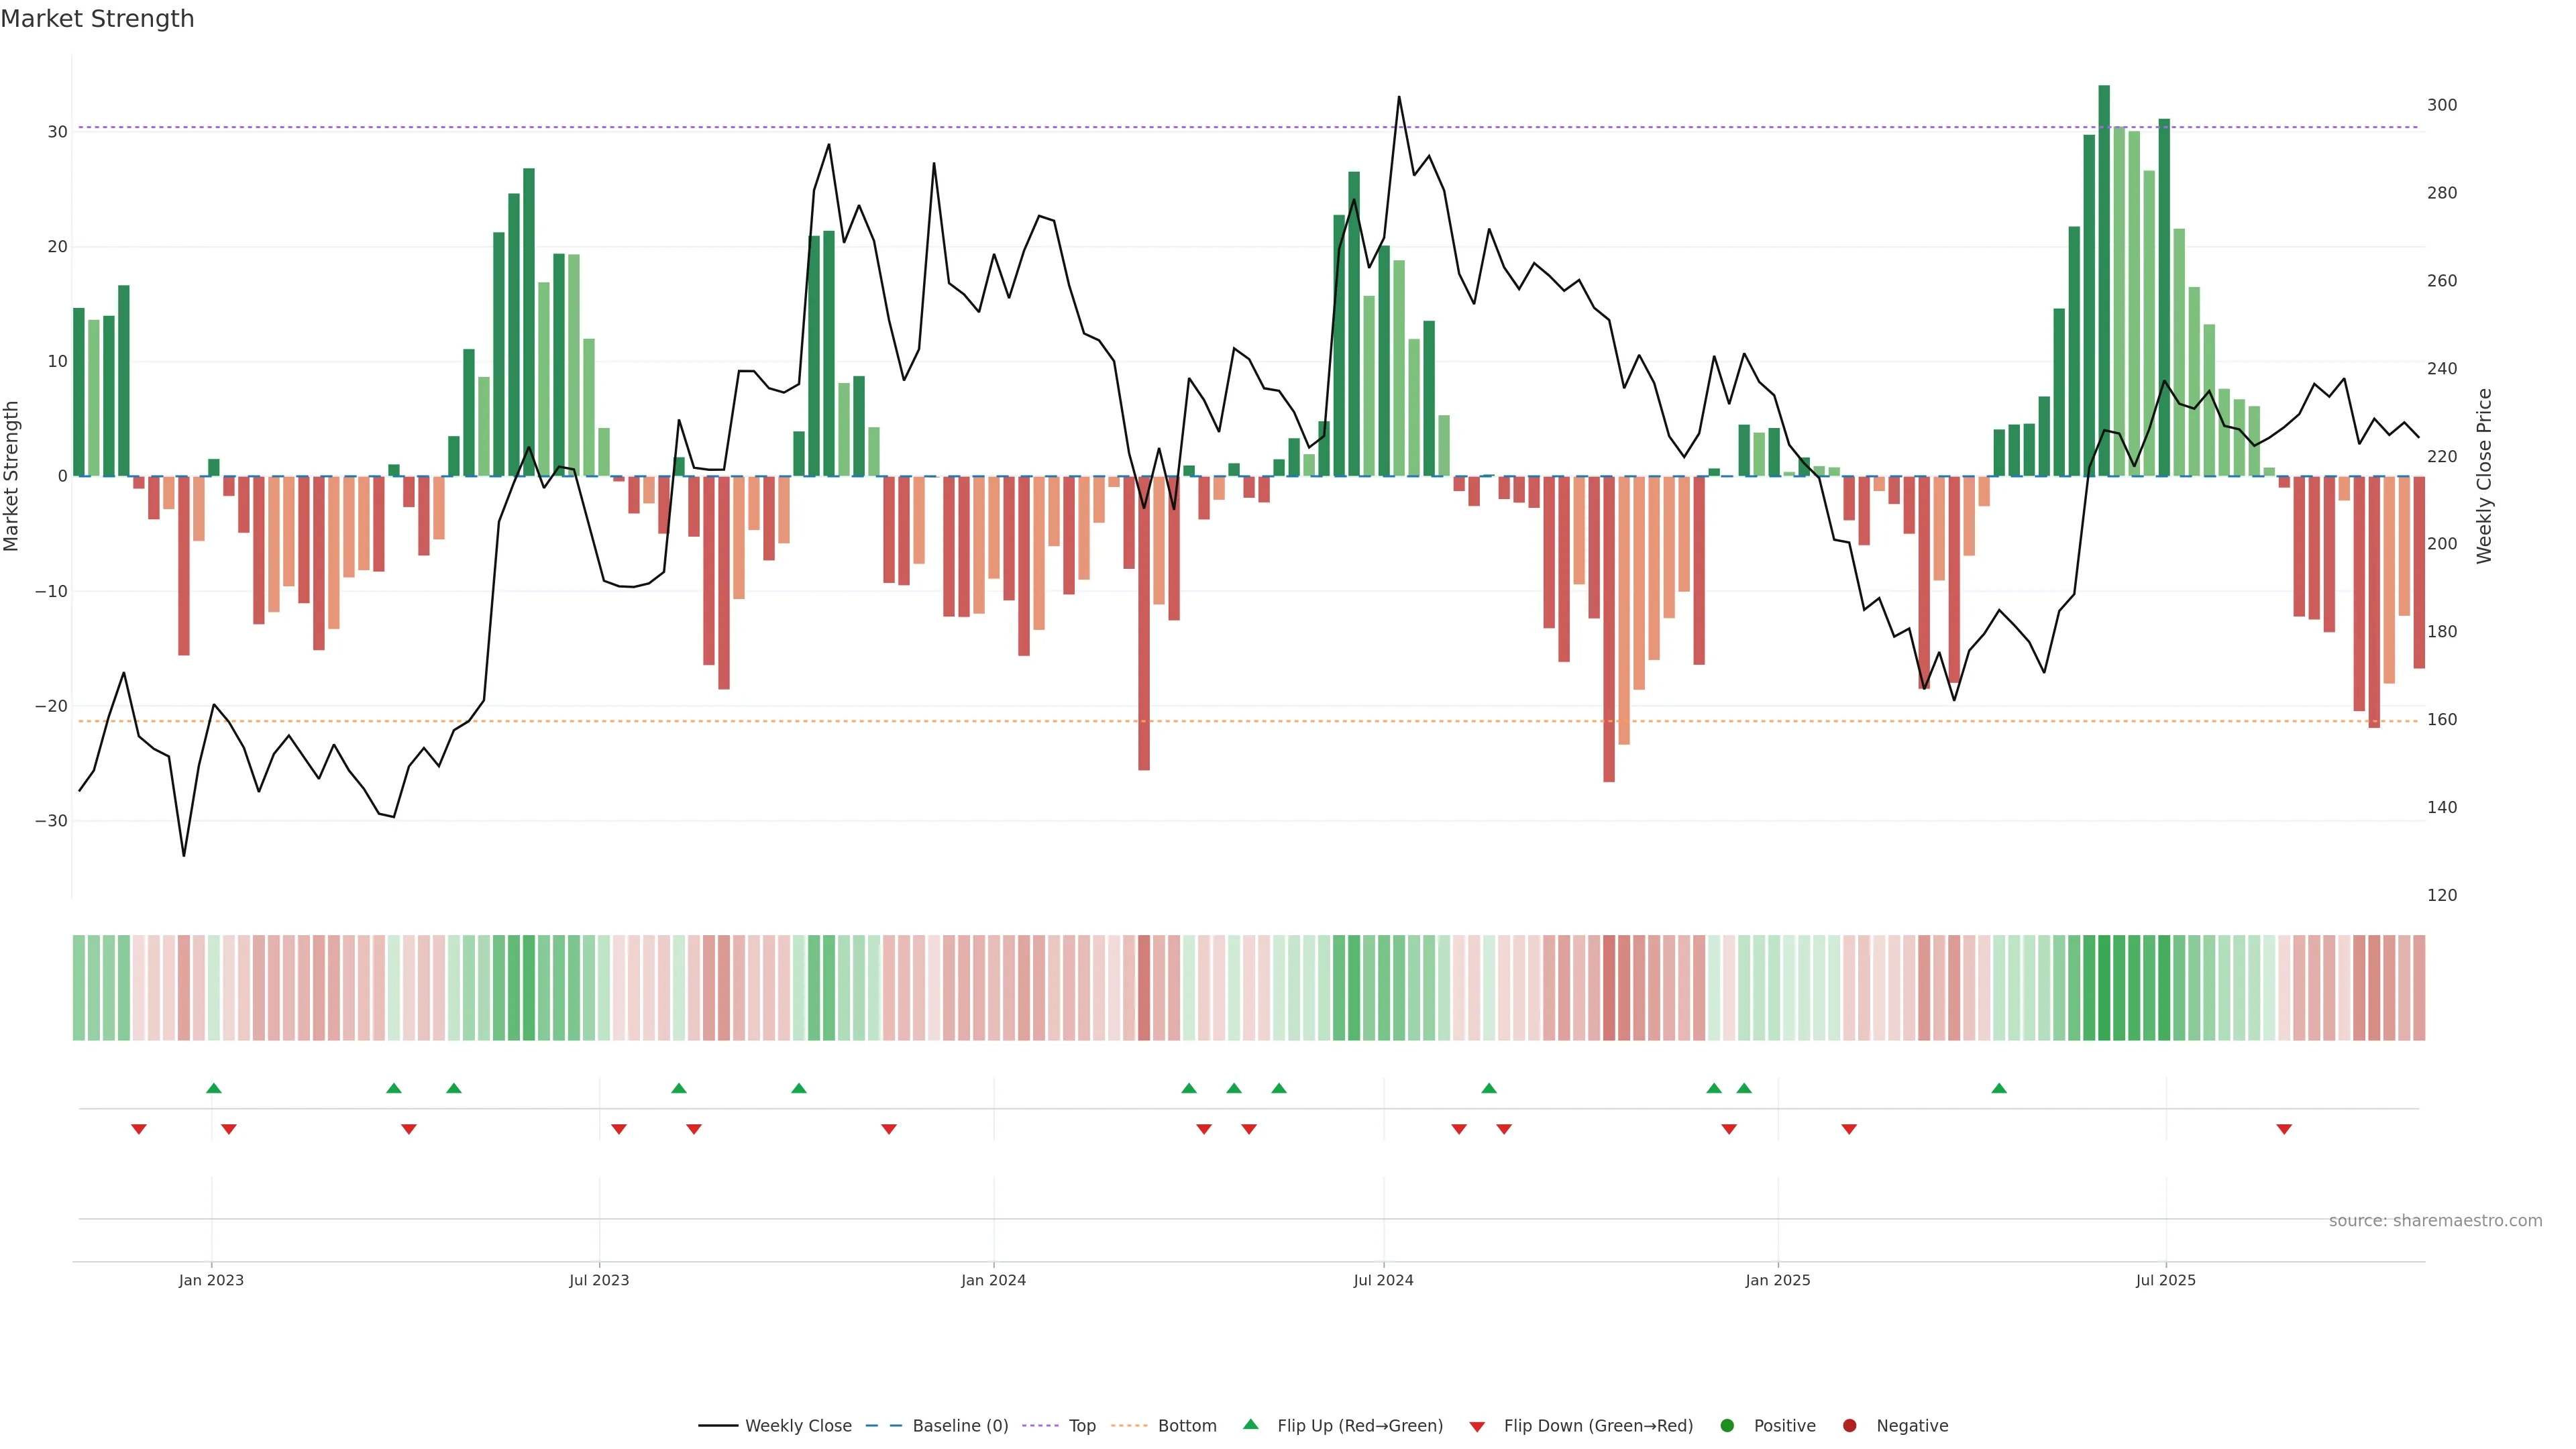Image resolution: width=2576 pixels, height=1449 pixels.
Task: Click the leftmost green heatmap strip cell
Action: pos(79,987)
